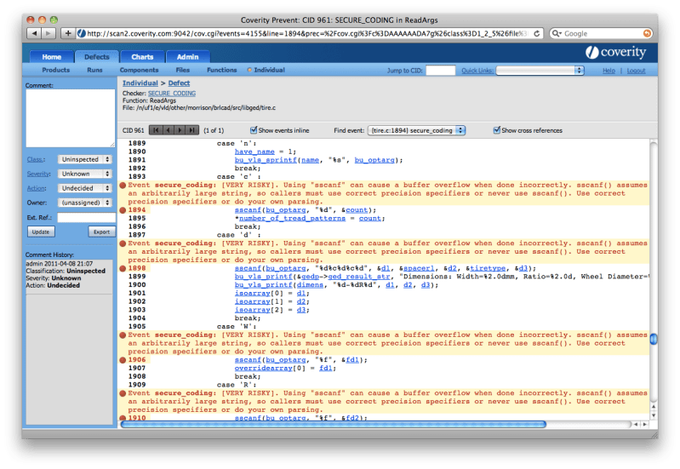The height and width of the screenshot is (469, 680).
Task: Click red event marker at line 1906
Action: (x=123, y=360)
